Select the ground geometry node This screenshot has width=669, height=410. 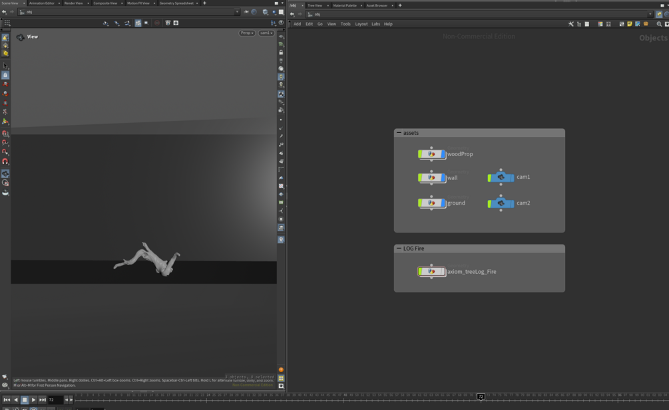click(x=432, y=203)
